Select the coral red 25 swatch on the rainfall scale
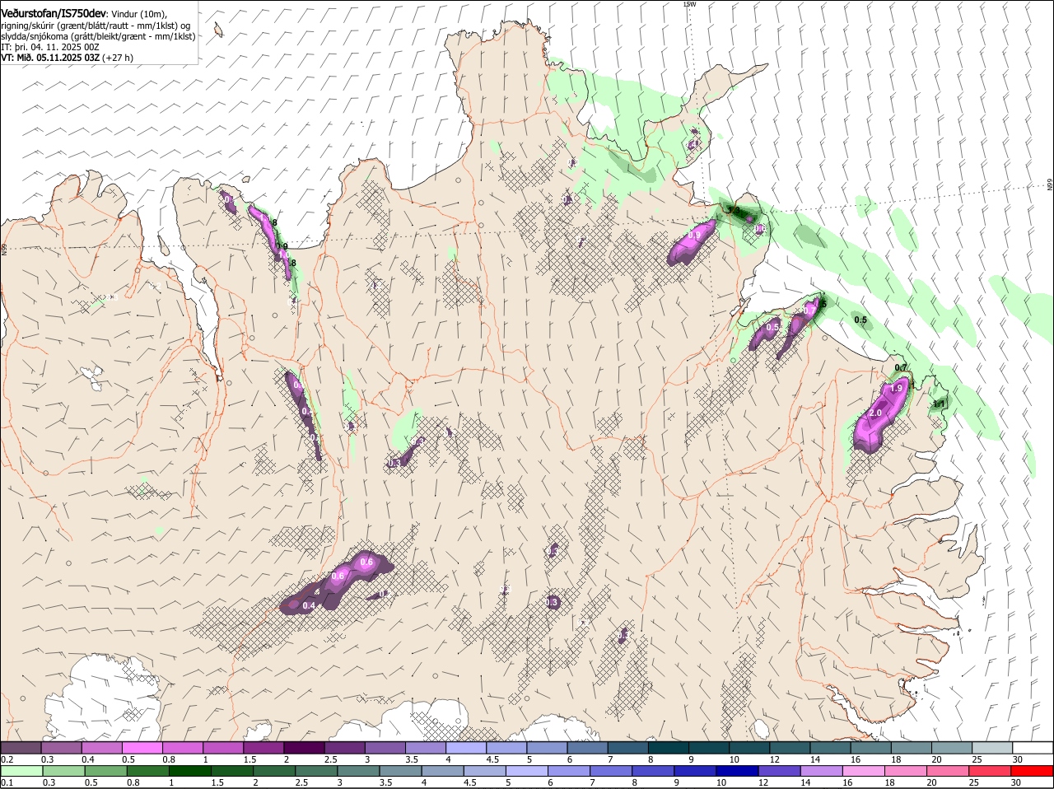The width and height of the screenshot is (1054, 789). [989, 771]
